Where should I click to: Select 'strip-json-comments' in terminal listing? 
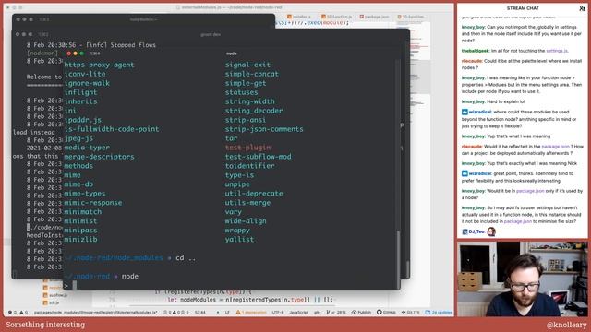264,129
